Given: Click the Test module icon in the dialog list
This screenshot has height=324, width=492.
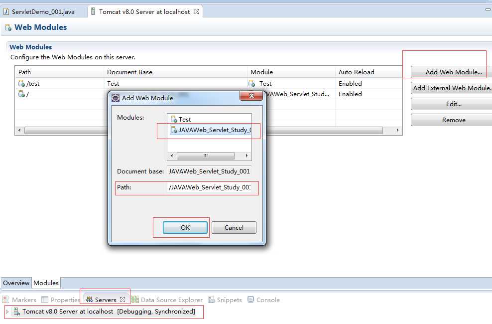Looking at the screenshot, I should (x=174, y=119).
